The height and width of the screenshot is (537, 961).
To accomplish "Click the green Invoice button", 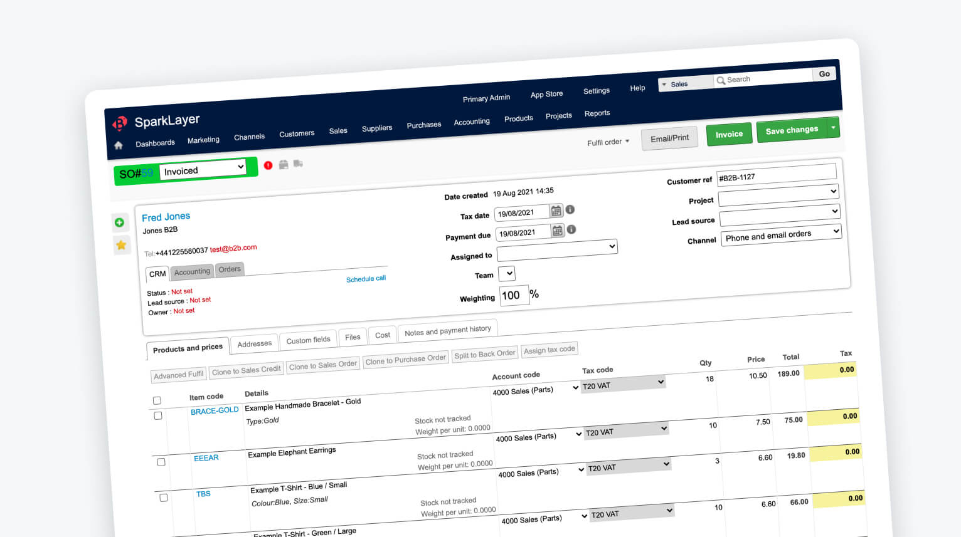I will point(729,134).
